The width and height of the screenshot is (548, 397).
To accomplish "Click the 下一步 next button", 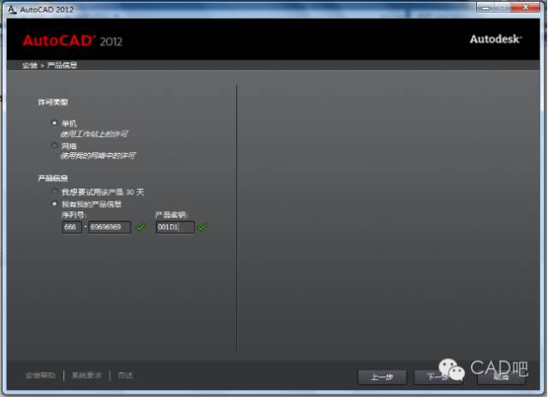I will click(438, 377).
